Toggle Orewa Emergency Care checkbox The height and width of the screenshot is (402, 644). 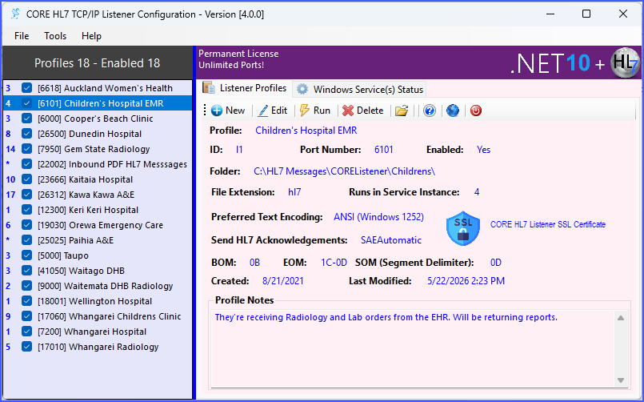click(x=26, y=225)
